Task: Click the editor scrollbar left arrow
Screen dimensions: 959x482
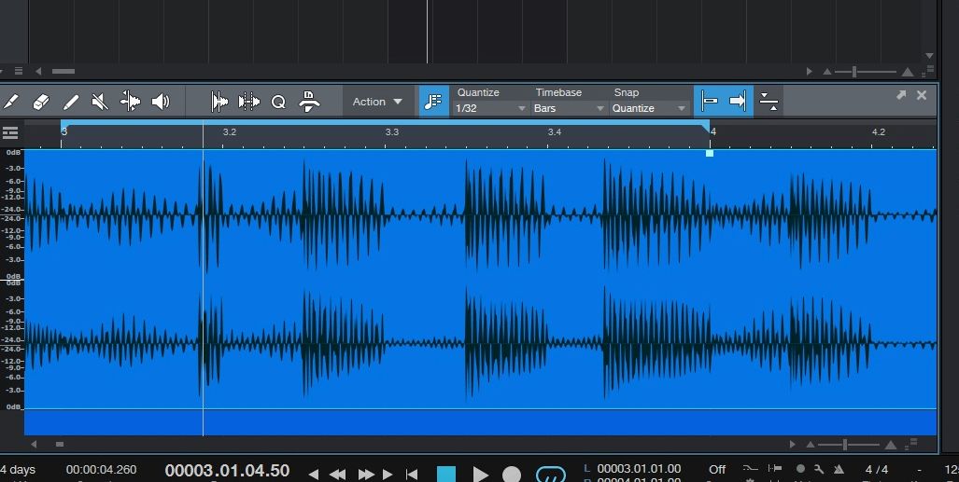Action: coord(34,444)
